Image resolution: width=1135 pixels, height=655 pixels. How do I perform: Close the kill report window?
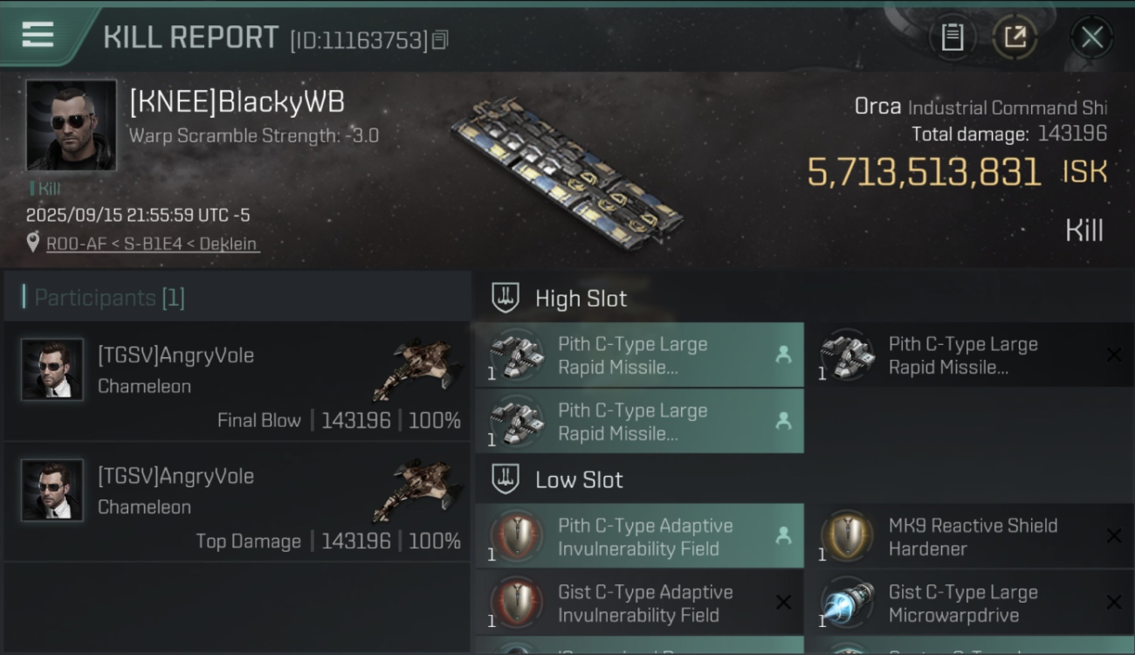pos(1091,37)
